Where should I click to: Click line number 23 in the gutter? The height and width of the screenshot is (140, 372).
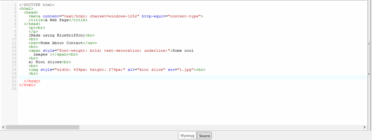click(14, 89)
